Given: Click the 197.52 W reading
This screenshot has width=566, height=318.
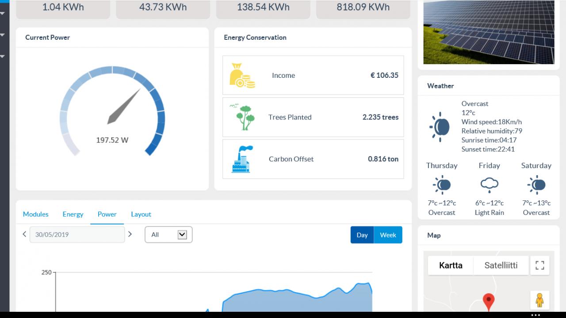Looking at the screenshot, I should 112,140.
